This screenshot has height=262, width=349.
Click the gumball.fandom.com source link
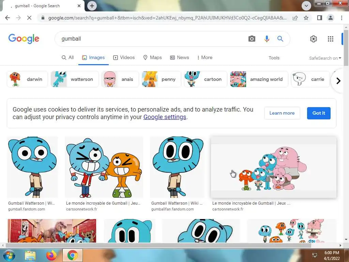click(x=27, y=209)
